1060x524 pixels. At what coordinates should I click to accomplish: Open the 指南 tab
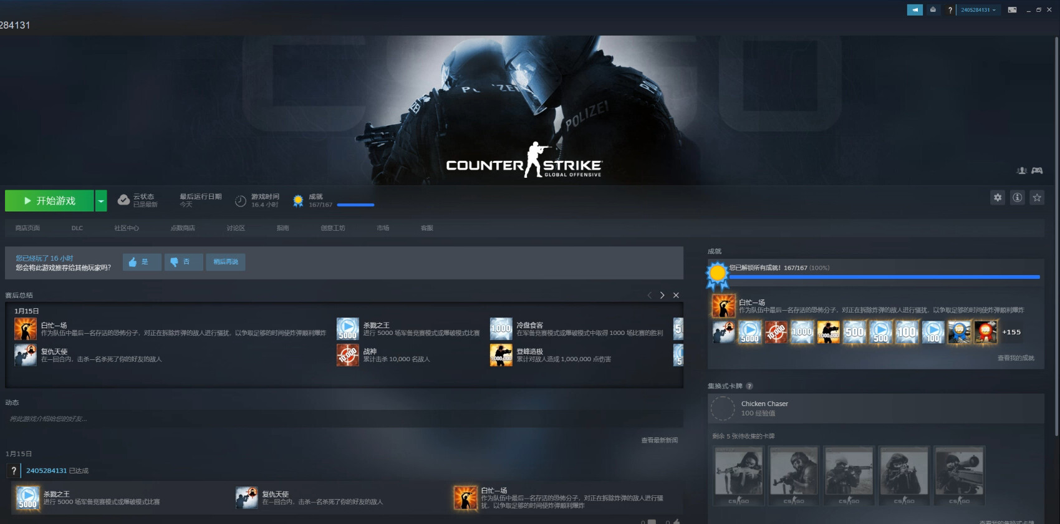(x=283, y=228)
